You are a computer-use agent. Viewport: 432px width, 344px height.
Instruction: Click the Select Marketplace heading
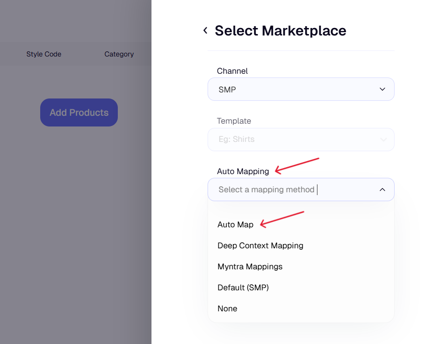click(281, 31)
